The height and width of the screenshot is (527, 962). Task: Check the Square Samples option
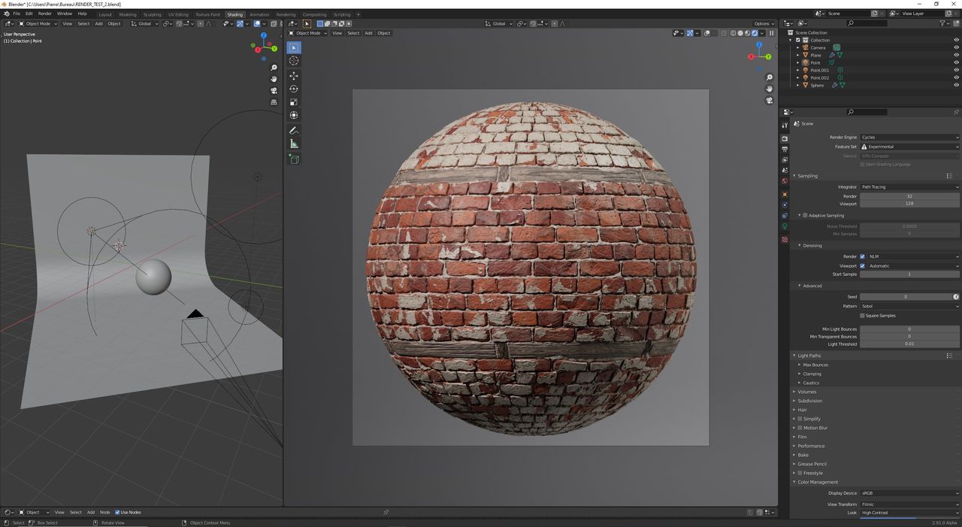click(863, 316)
